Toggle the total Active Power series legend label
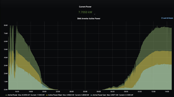 pos(12,95)
